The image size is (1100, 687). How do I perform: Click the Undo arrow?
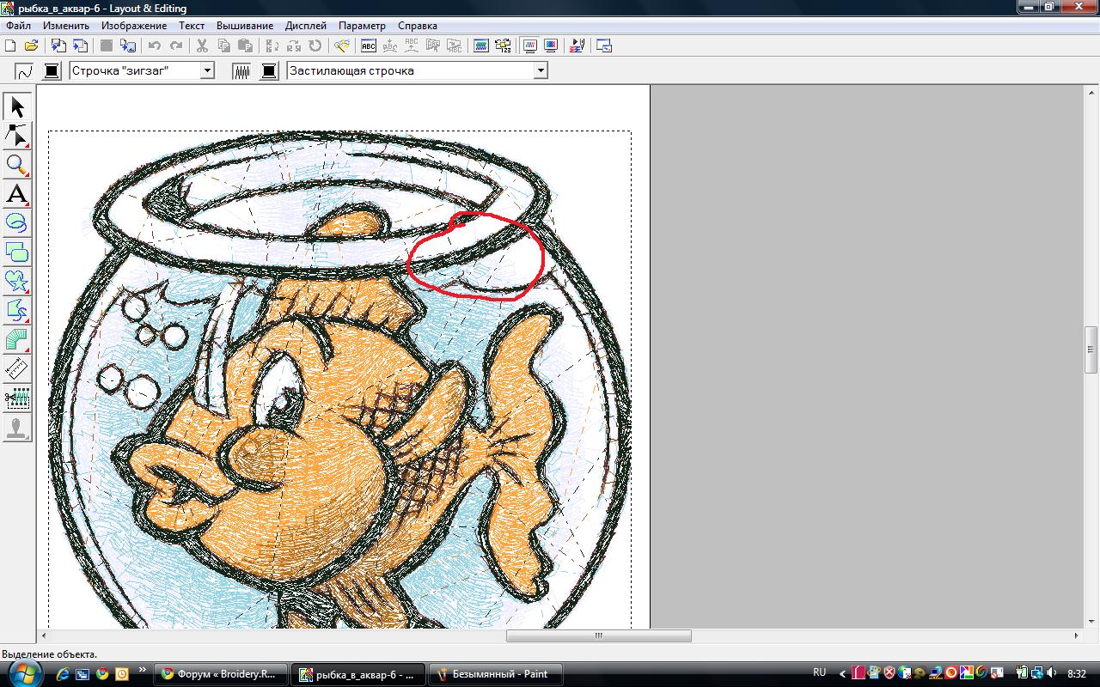(x=155, y=46)
